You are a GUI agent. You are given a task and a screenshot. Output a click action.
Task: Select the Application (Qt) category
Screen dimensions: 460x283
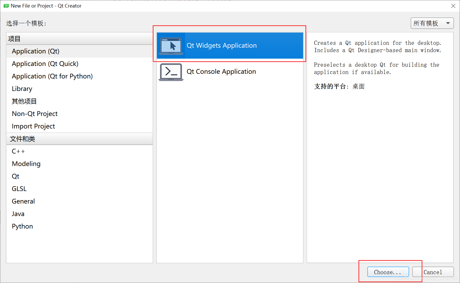(x=35, y=51)
